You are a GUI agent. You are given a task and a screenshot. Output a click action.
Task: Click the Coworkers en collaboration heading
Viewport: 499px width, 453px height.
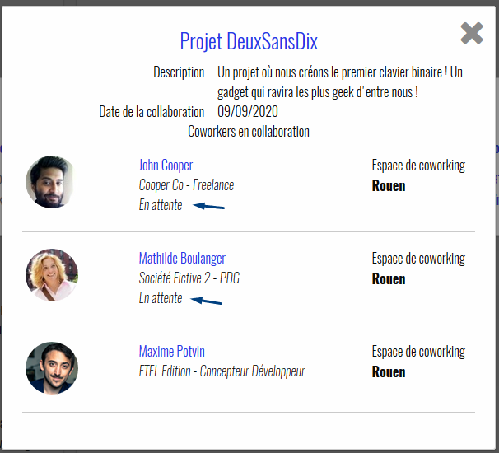[249, 132]
